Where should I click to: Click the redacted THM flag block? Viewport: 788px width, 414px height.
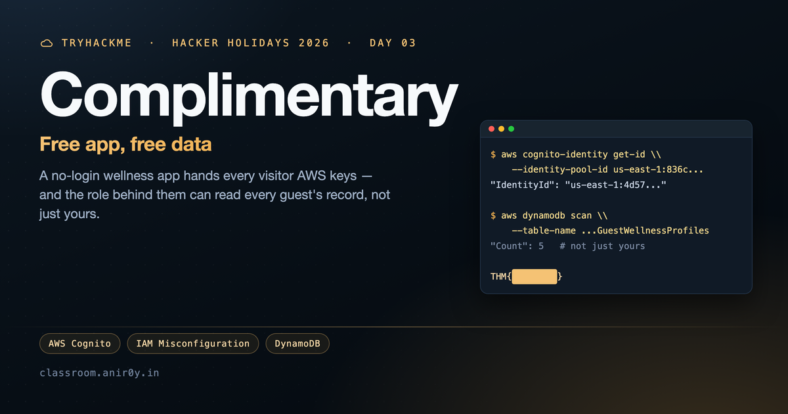point(535,277)
